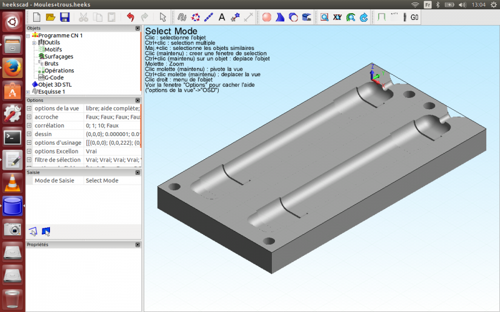Choose the text tool 'A' icon
This screenshot has width=500, height=312.
222,17
